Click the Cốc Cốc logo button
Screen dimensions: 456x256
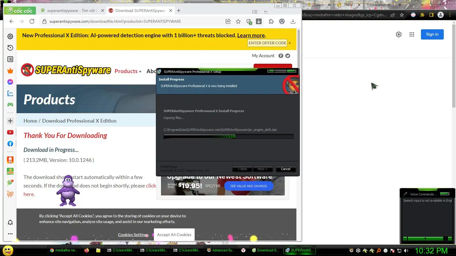pyautogui.click(x=20, y=11)
